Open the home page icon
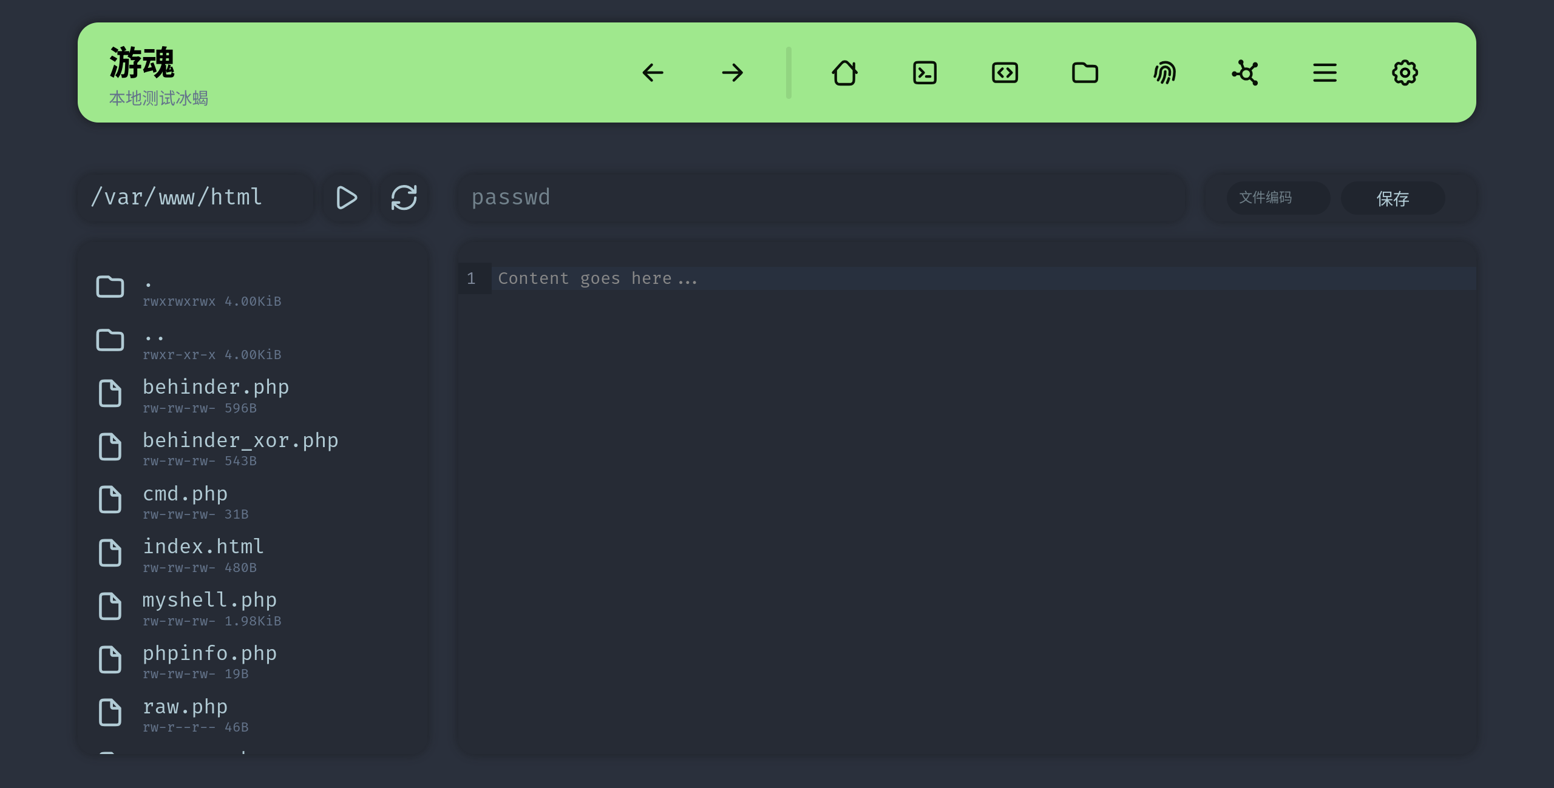The width and height of the screenshot is (1554, 788). 844,73
